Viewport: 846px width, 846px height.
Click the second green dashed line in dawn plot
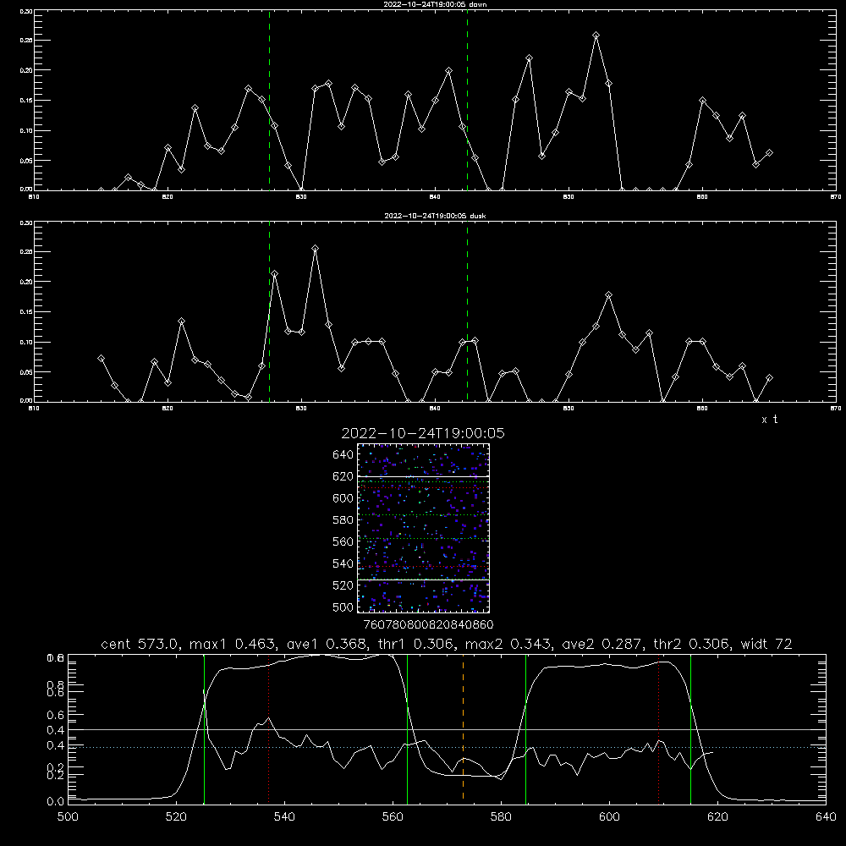467,101
